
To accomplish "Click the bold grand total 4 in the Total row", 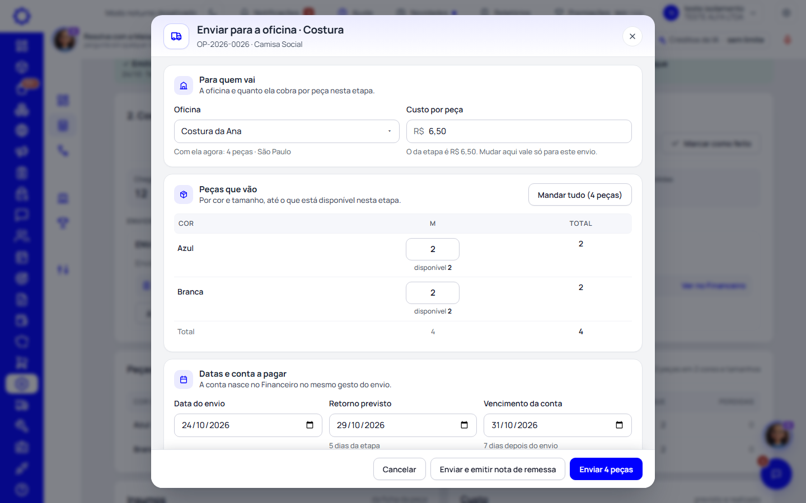I will coord(581,331).
